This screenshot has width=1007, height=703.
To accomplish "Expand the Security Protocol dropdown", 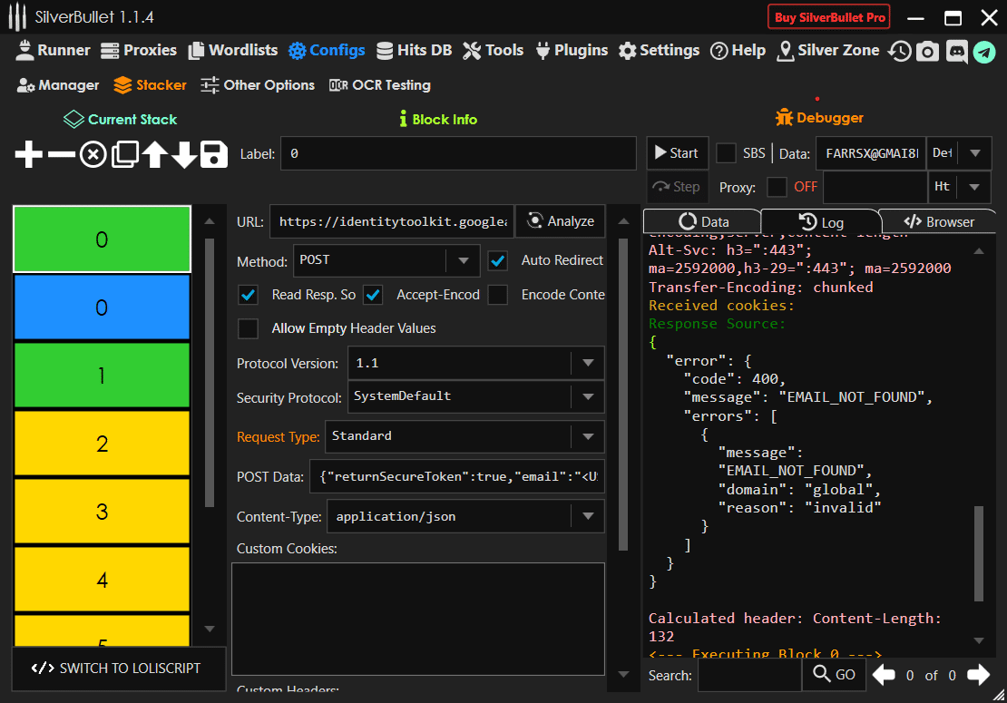I will (x=587, y=396).
